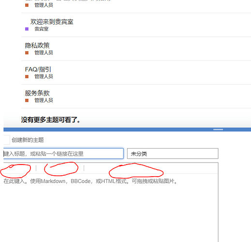Open 管理人员 category under FAQ/指引
Image resolution: width=251 pixels, height=242 pixels.
pyautogui.click(x=39, y=76)
